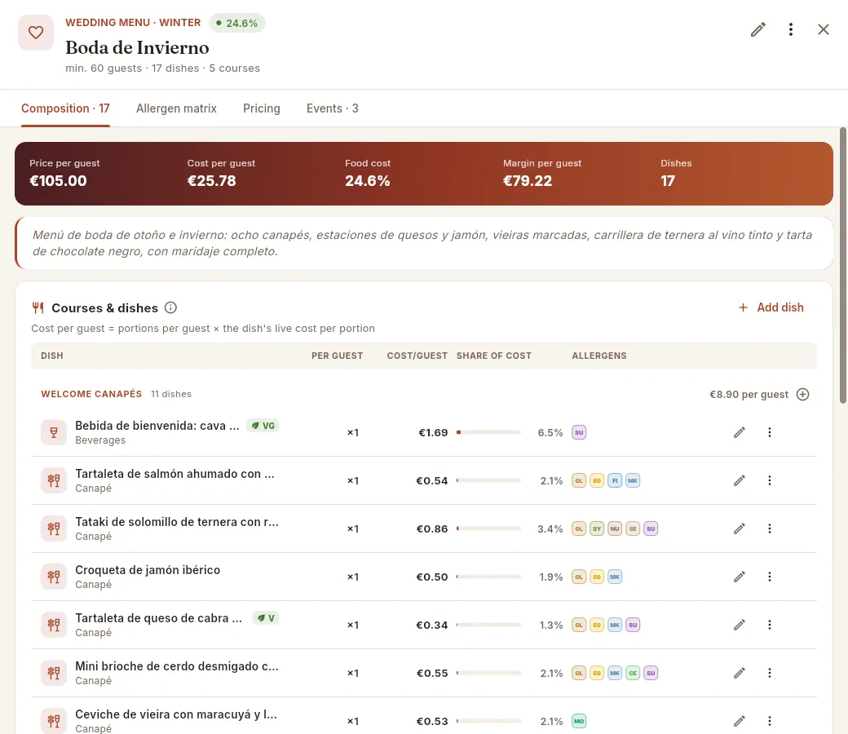Click the CE allergen badge on brioche row
848x734 pixels.
point(633,673)
